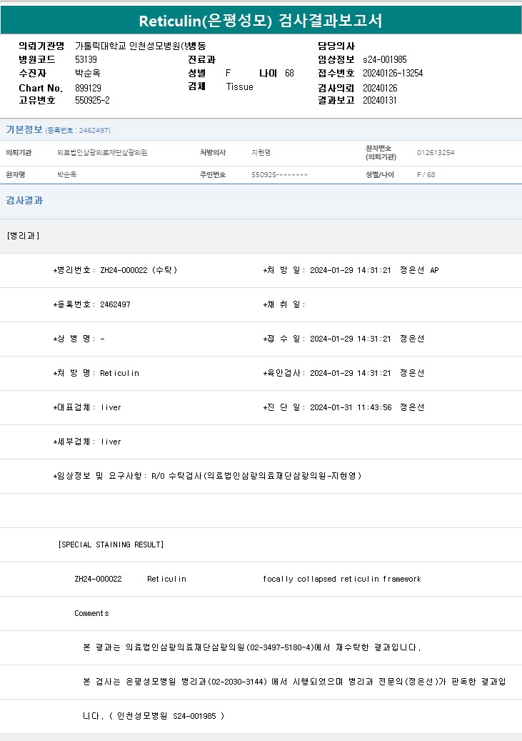Image resolution: width=522 pixels, height=741 pixels.
Task: Click the 접수번호 value 20240126-13254
Action: pyautogui.click(x=393, y=74)
